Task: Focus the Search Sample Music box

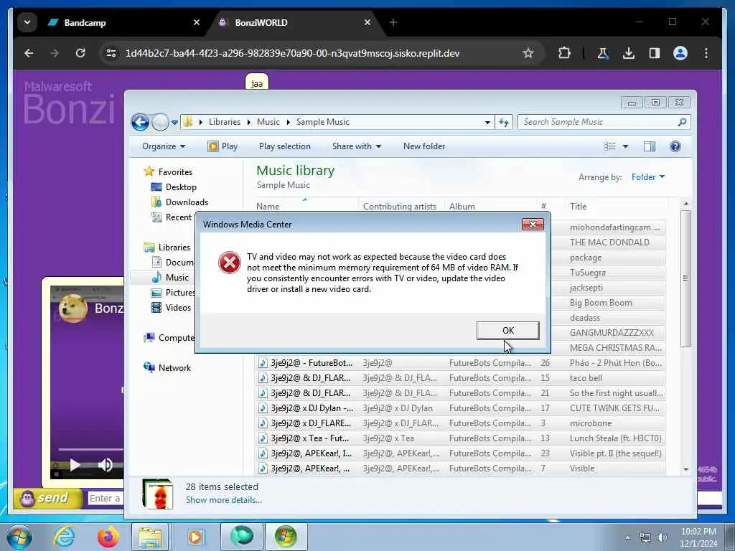Action: [x=598, y=122]
